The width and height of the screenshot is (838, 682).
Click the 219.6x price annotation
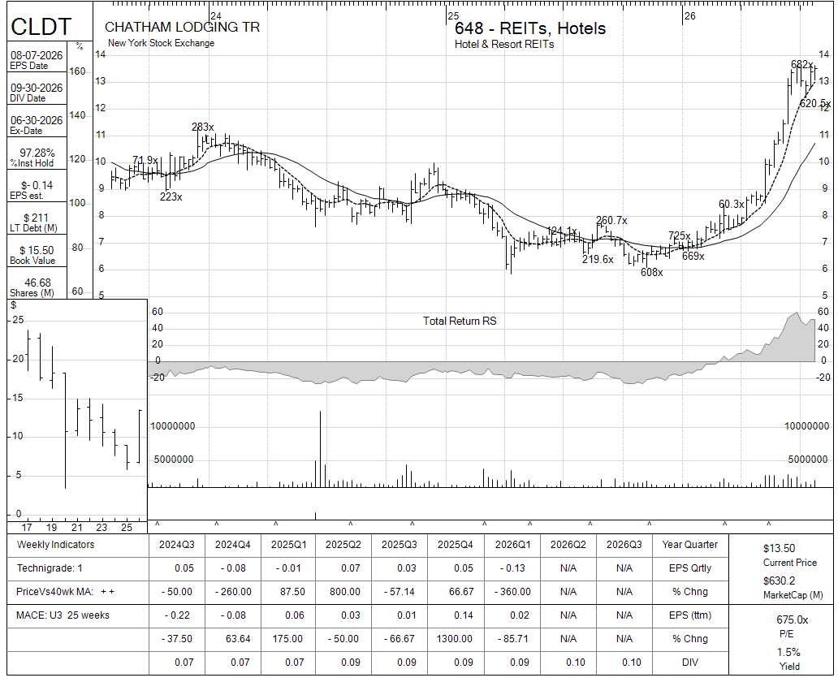click(x=598, y=259)
